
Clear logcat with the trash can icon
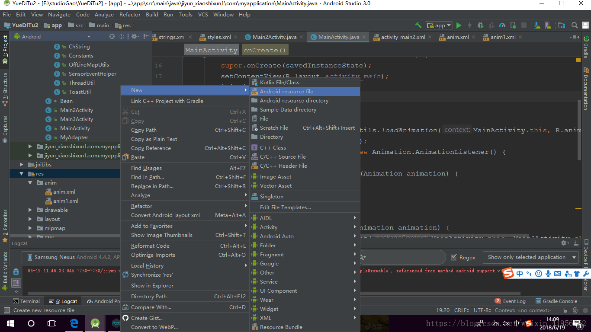(x=16, y=272)
